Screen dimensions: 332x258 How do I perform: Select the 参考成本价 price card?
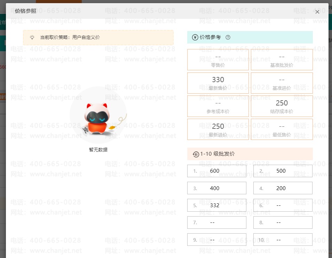point(218,106)
